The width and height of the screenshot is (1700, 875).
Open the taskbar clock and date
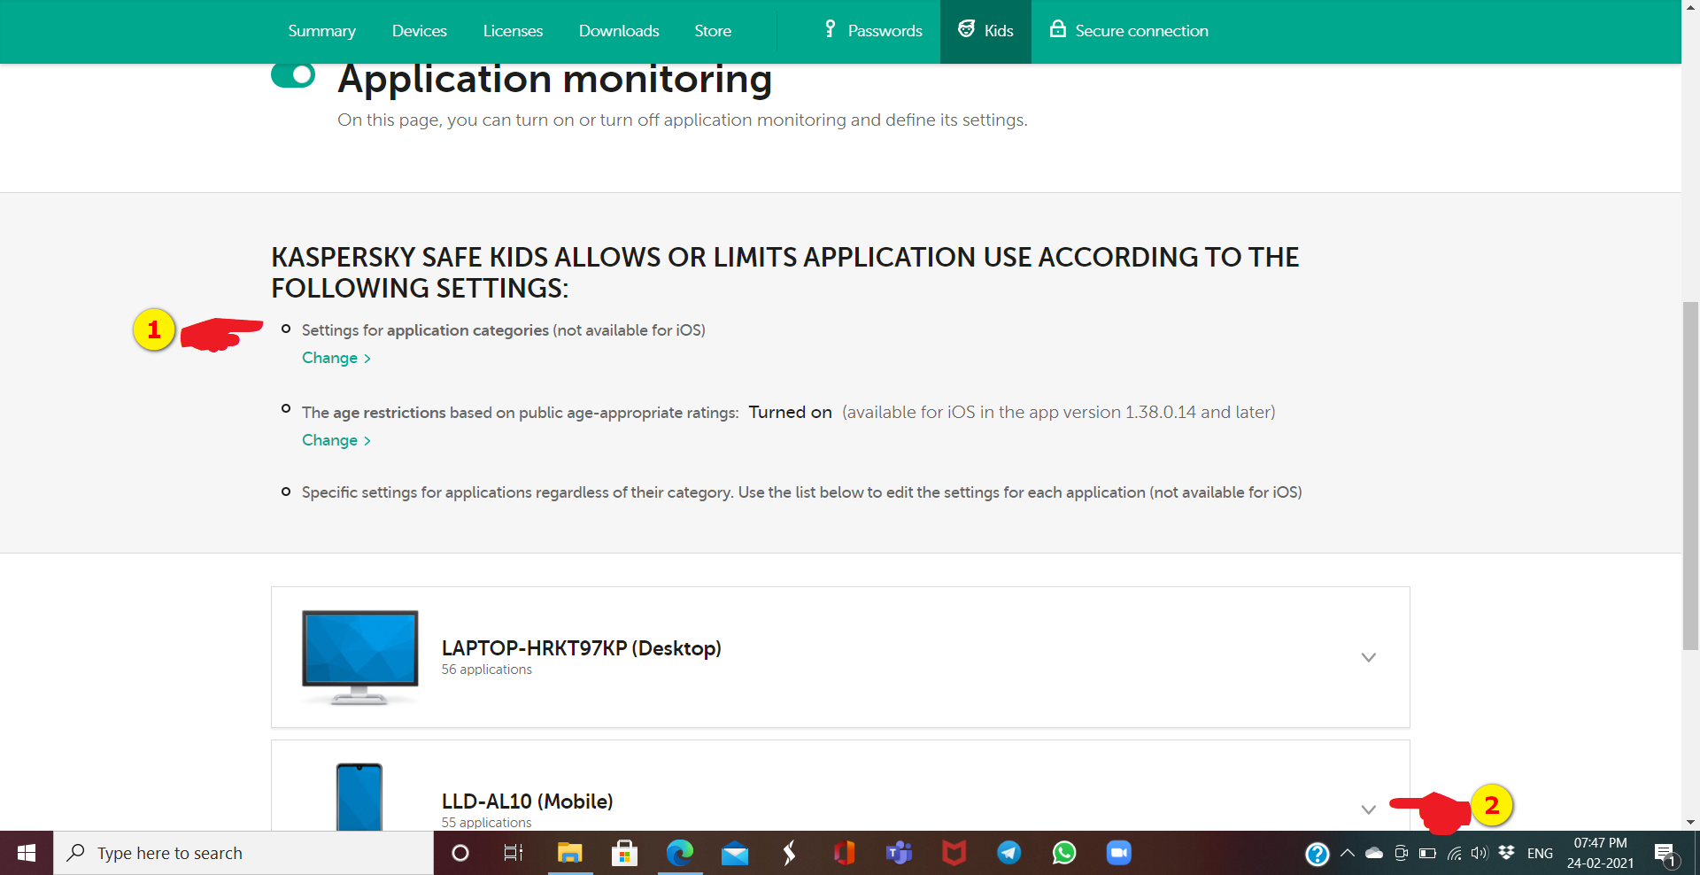pos(1600,853)
